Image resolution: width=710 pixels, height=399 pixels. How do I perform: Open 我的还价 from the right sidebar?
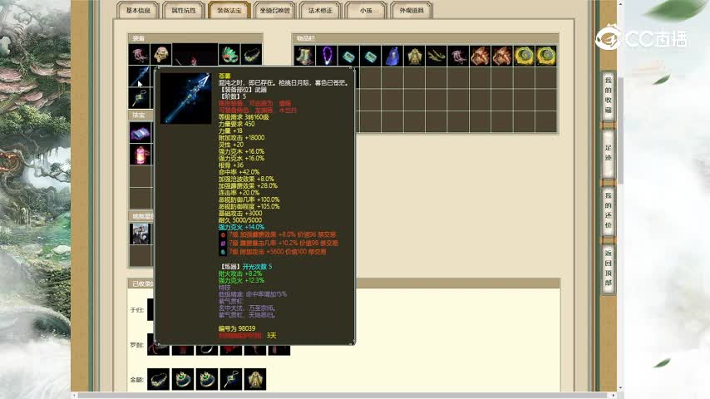[608, 210]
